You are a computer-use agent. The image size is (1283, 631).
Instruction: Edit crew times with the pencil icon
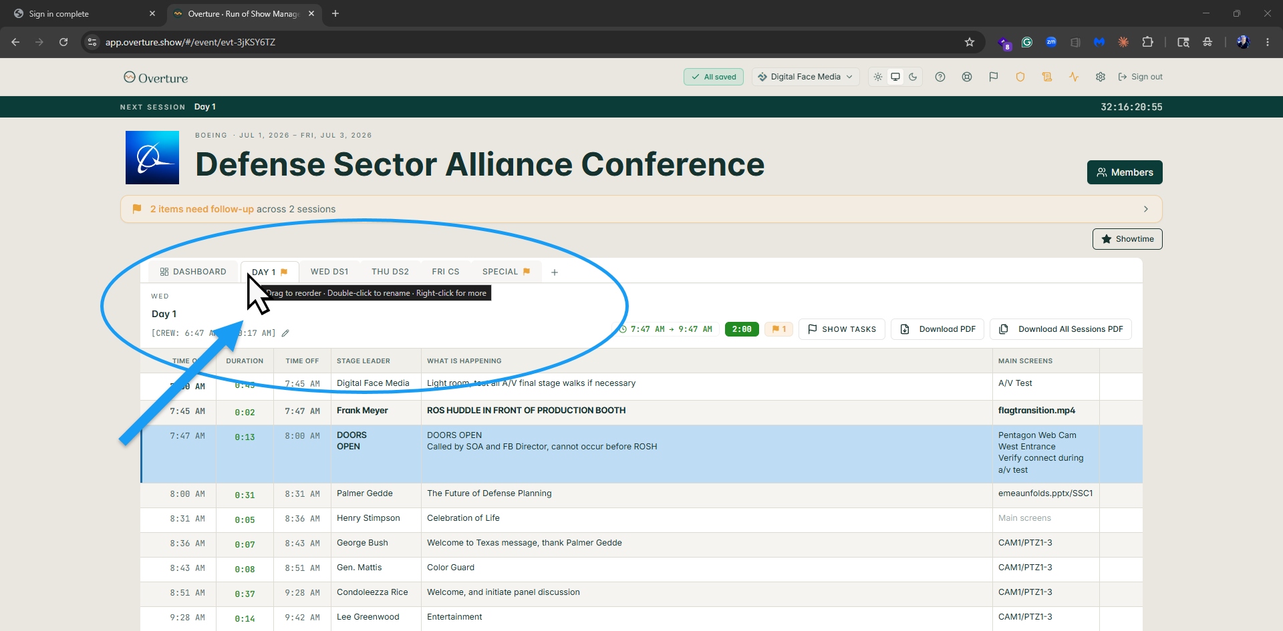coord(285,333)
